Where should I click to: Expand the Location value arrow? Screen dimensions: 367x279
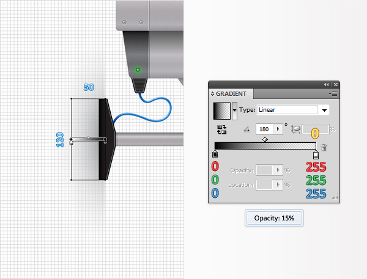pos(278,185)
